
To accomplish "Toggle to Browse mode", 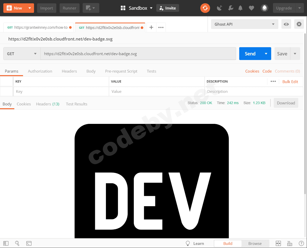I will click(x=255, y=243).
